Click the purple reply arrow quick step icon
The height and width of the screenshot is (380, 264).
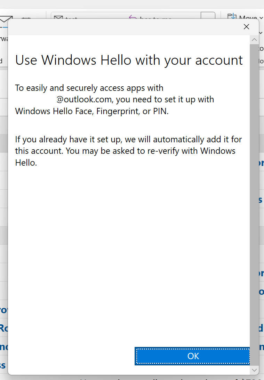point(133,17)
